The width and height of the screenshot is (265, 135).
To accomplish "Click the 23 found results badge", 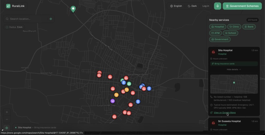I will tap(253, 20).
